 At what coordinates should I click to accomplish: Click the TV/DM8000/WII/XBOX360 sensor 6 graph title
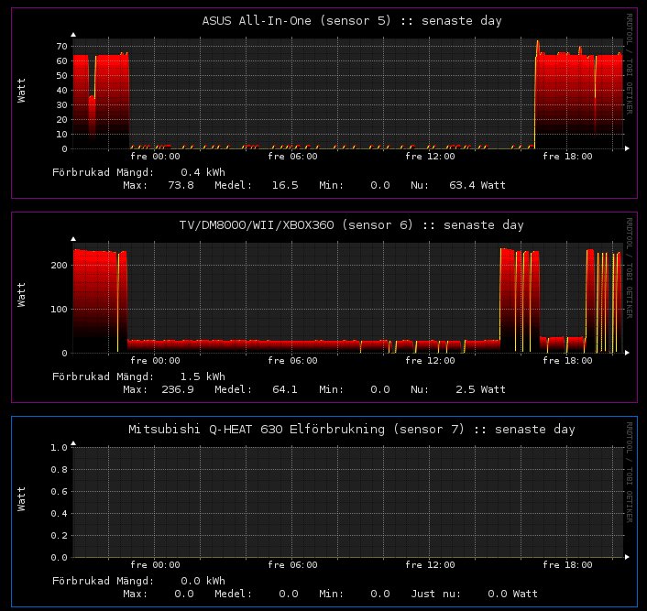(351, 224)
